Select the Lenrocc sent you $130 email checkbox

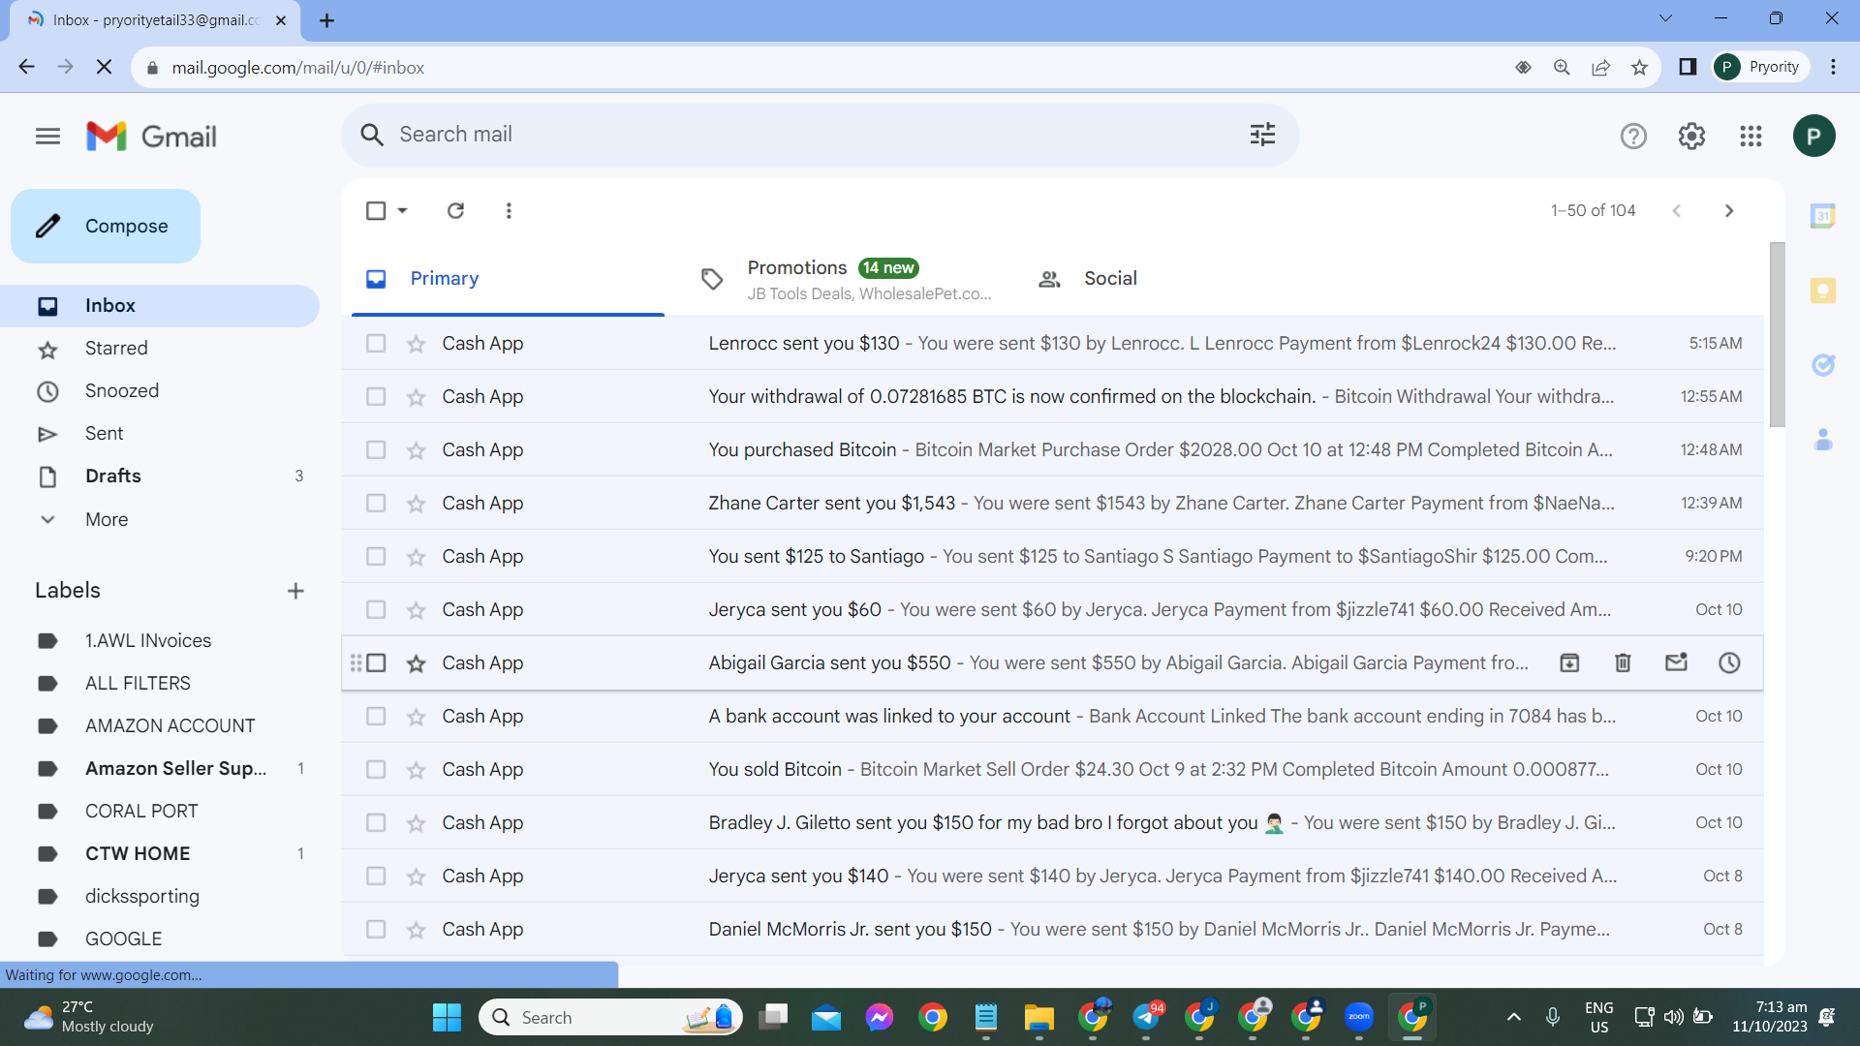coord(376,344)
